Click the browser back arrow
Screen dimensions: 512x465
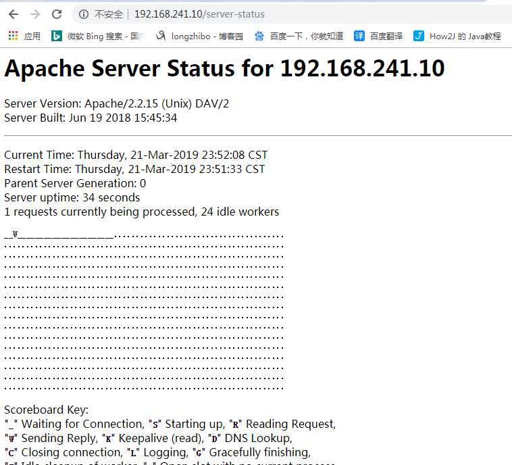(x=14, y=14)
